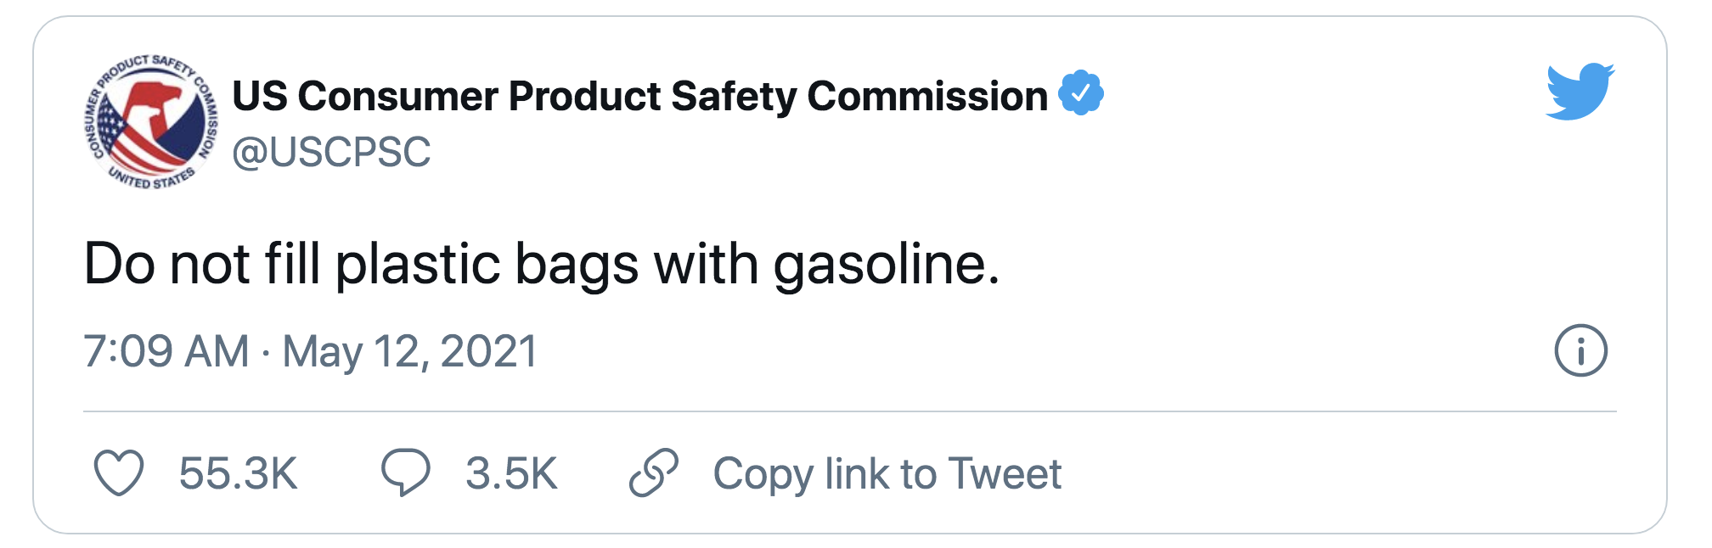1712x548 pixels.
Task: Open the circled info icon
Action: click(x=1580, y=350)
